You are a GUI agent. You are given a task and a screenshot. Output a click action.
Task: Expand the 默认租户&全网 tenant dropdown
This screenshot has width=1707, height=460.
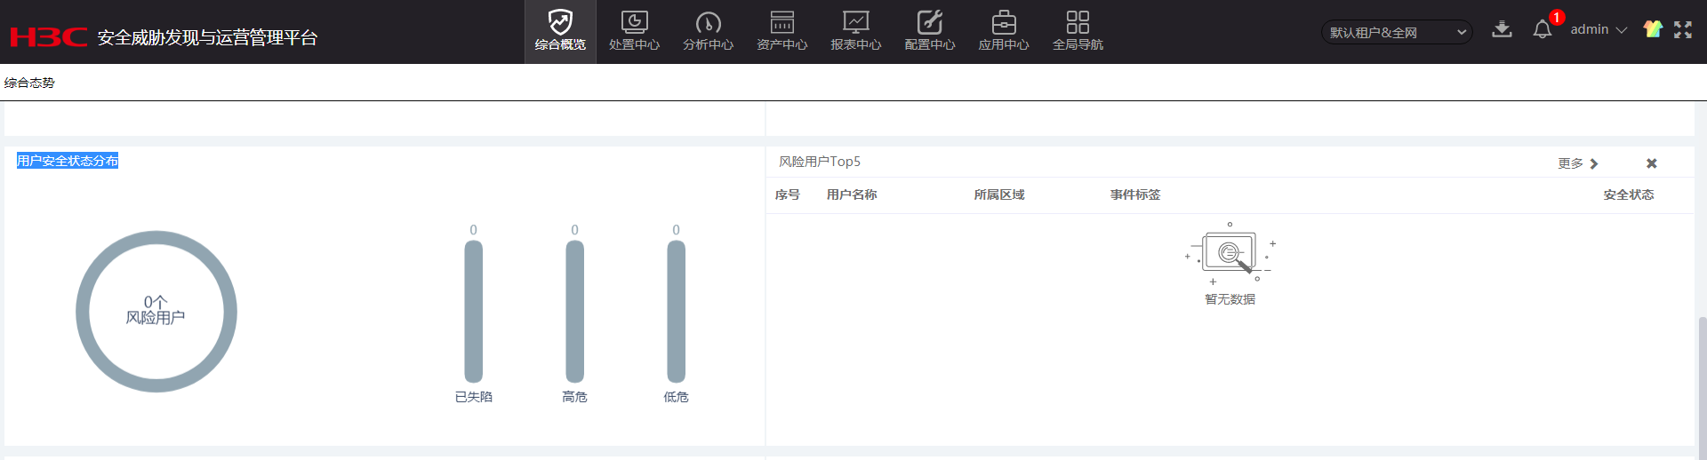coord(1397,32)
